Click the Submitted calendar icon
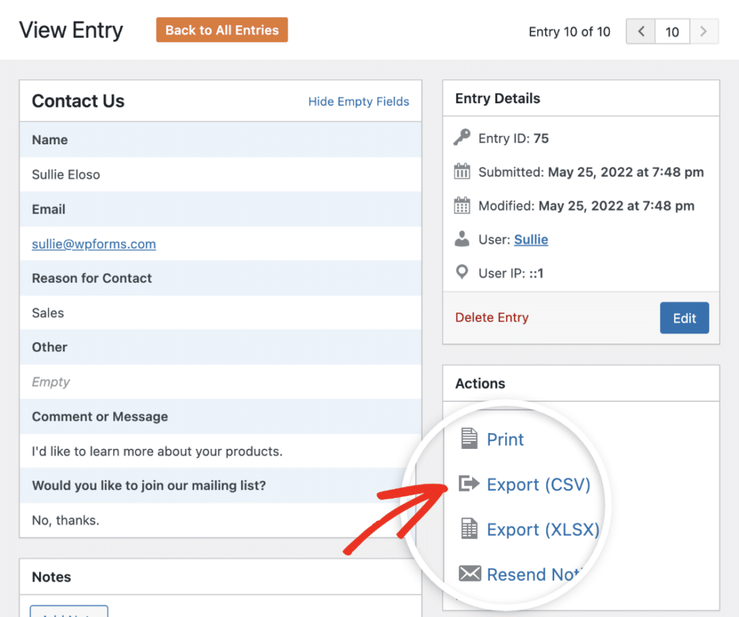This screenshot has width=739, height=617. (462, 172)
